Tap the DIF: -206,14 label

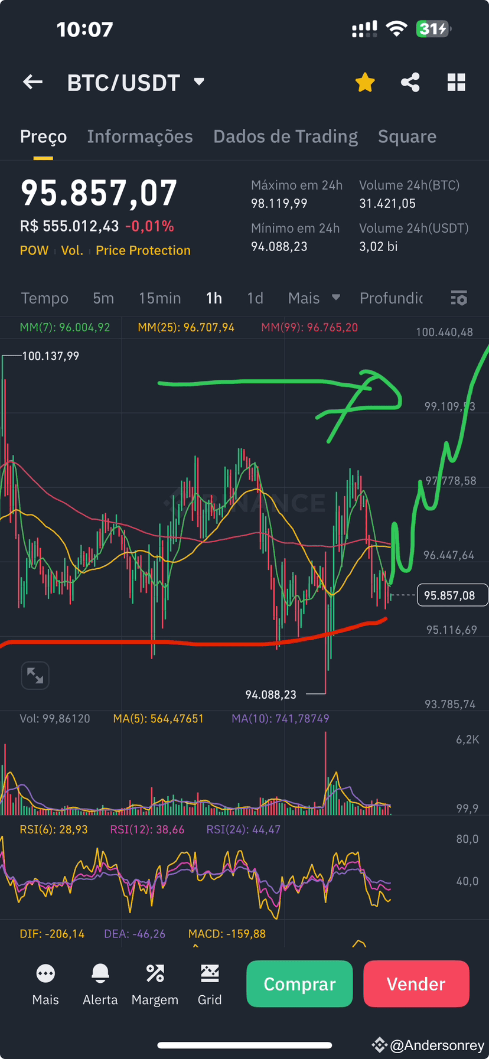point(52,934)
